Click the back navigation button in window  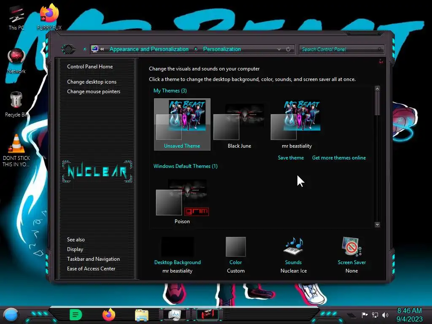pos(68,49)
